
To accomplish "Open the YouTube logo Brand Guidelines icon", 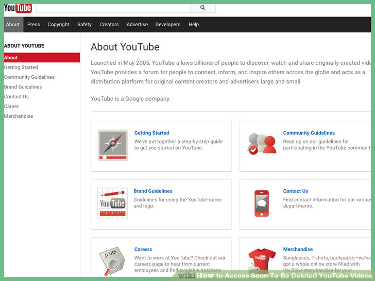I will coord(112,203).
